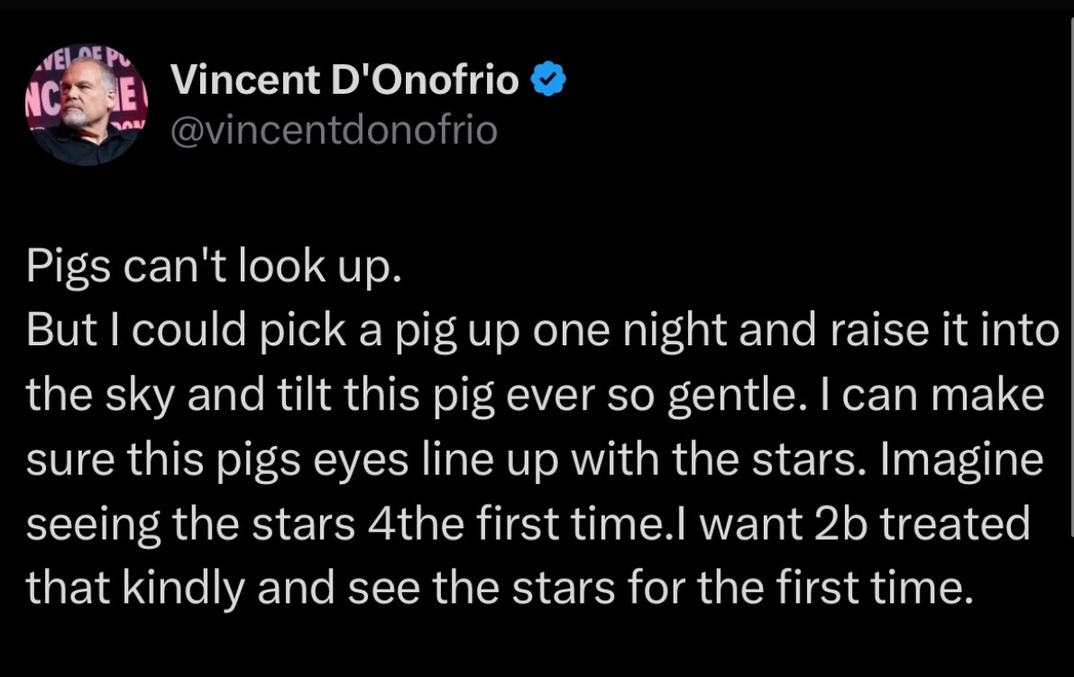
Task: Click the word "treated" in the tweet
Action: click(955, 525)
